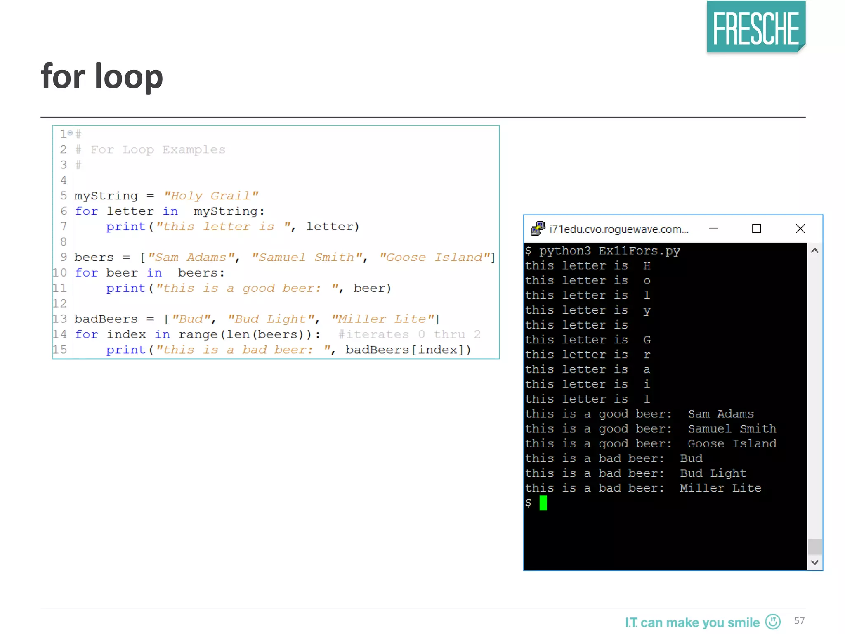Click the "Holy Grail" string literal
Image resolution: width=845 pixels, height=634 pixels.
pos(211,196)
